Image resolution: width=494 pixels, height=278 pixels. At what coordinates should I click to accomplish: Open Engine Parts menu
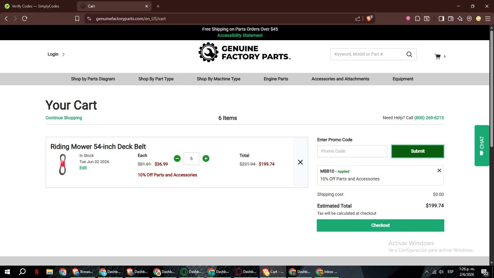click(276, 79)
